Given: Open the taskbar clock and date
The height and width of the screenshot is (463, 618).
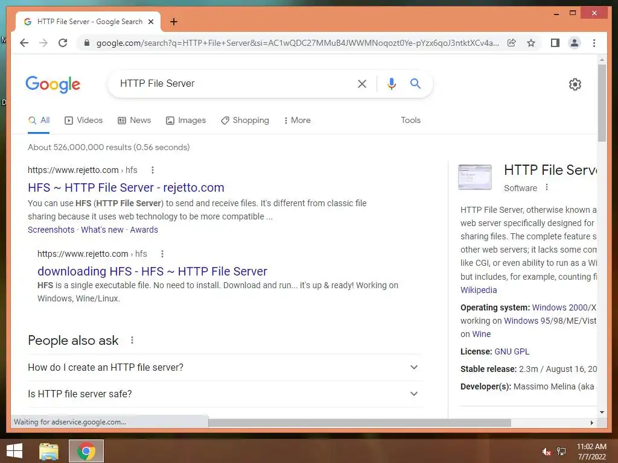Looking at the screenshot, I should (x=591, y=452).
